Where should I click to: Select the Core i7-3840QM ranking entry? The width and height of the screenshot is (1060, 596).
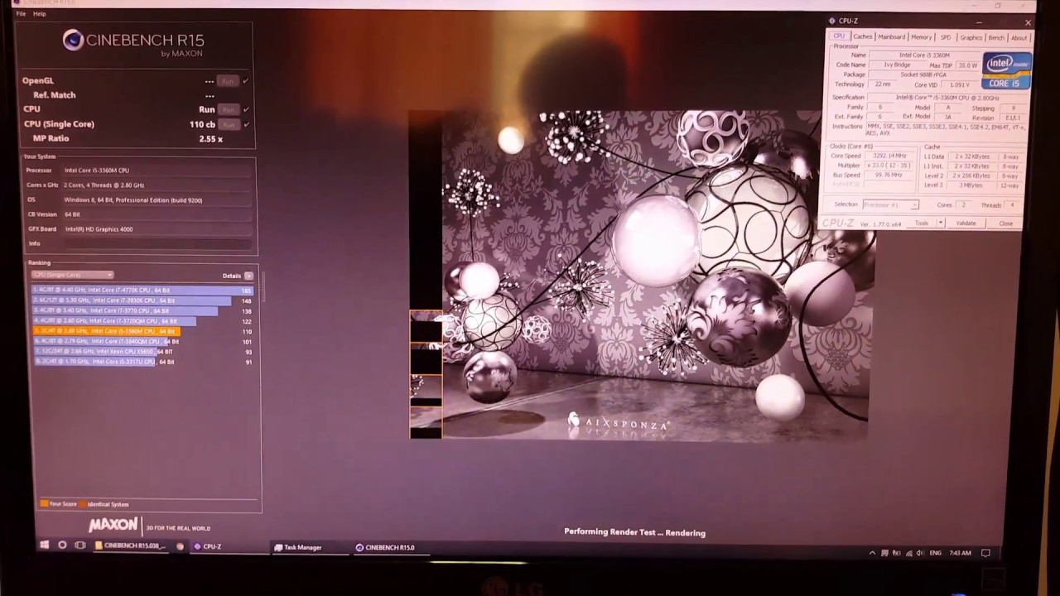[x=142, y=341]
